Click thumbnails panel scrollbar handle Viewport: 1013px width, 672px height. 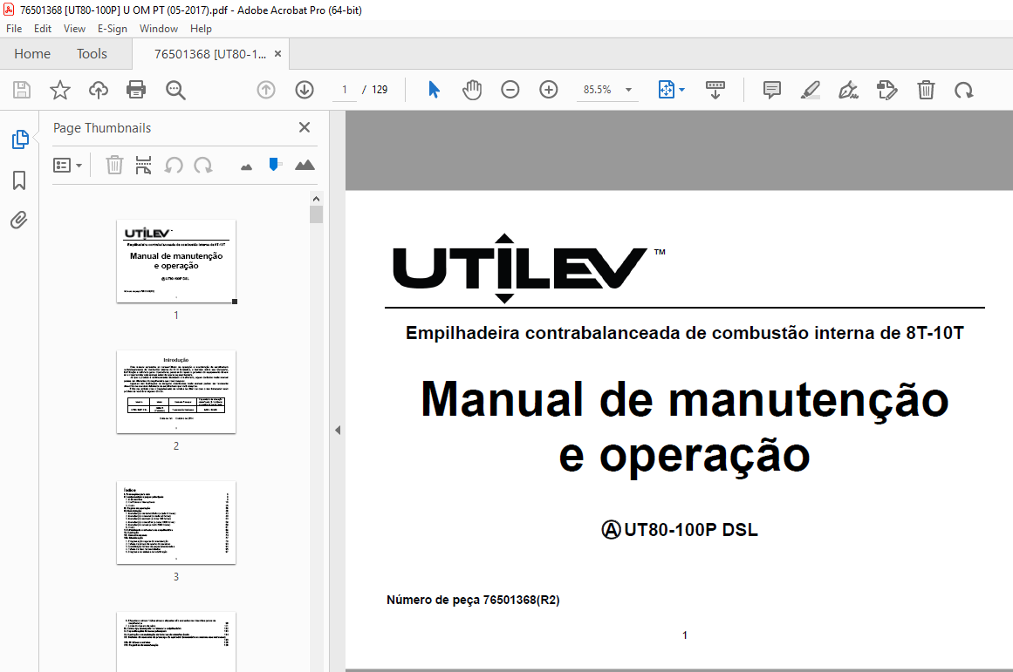coord(316,214)
